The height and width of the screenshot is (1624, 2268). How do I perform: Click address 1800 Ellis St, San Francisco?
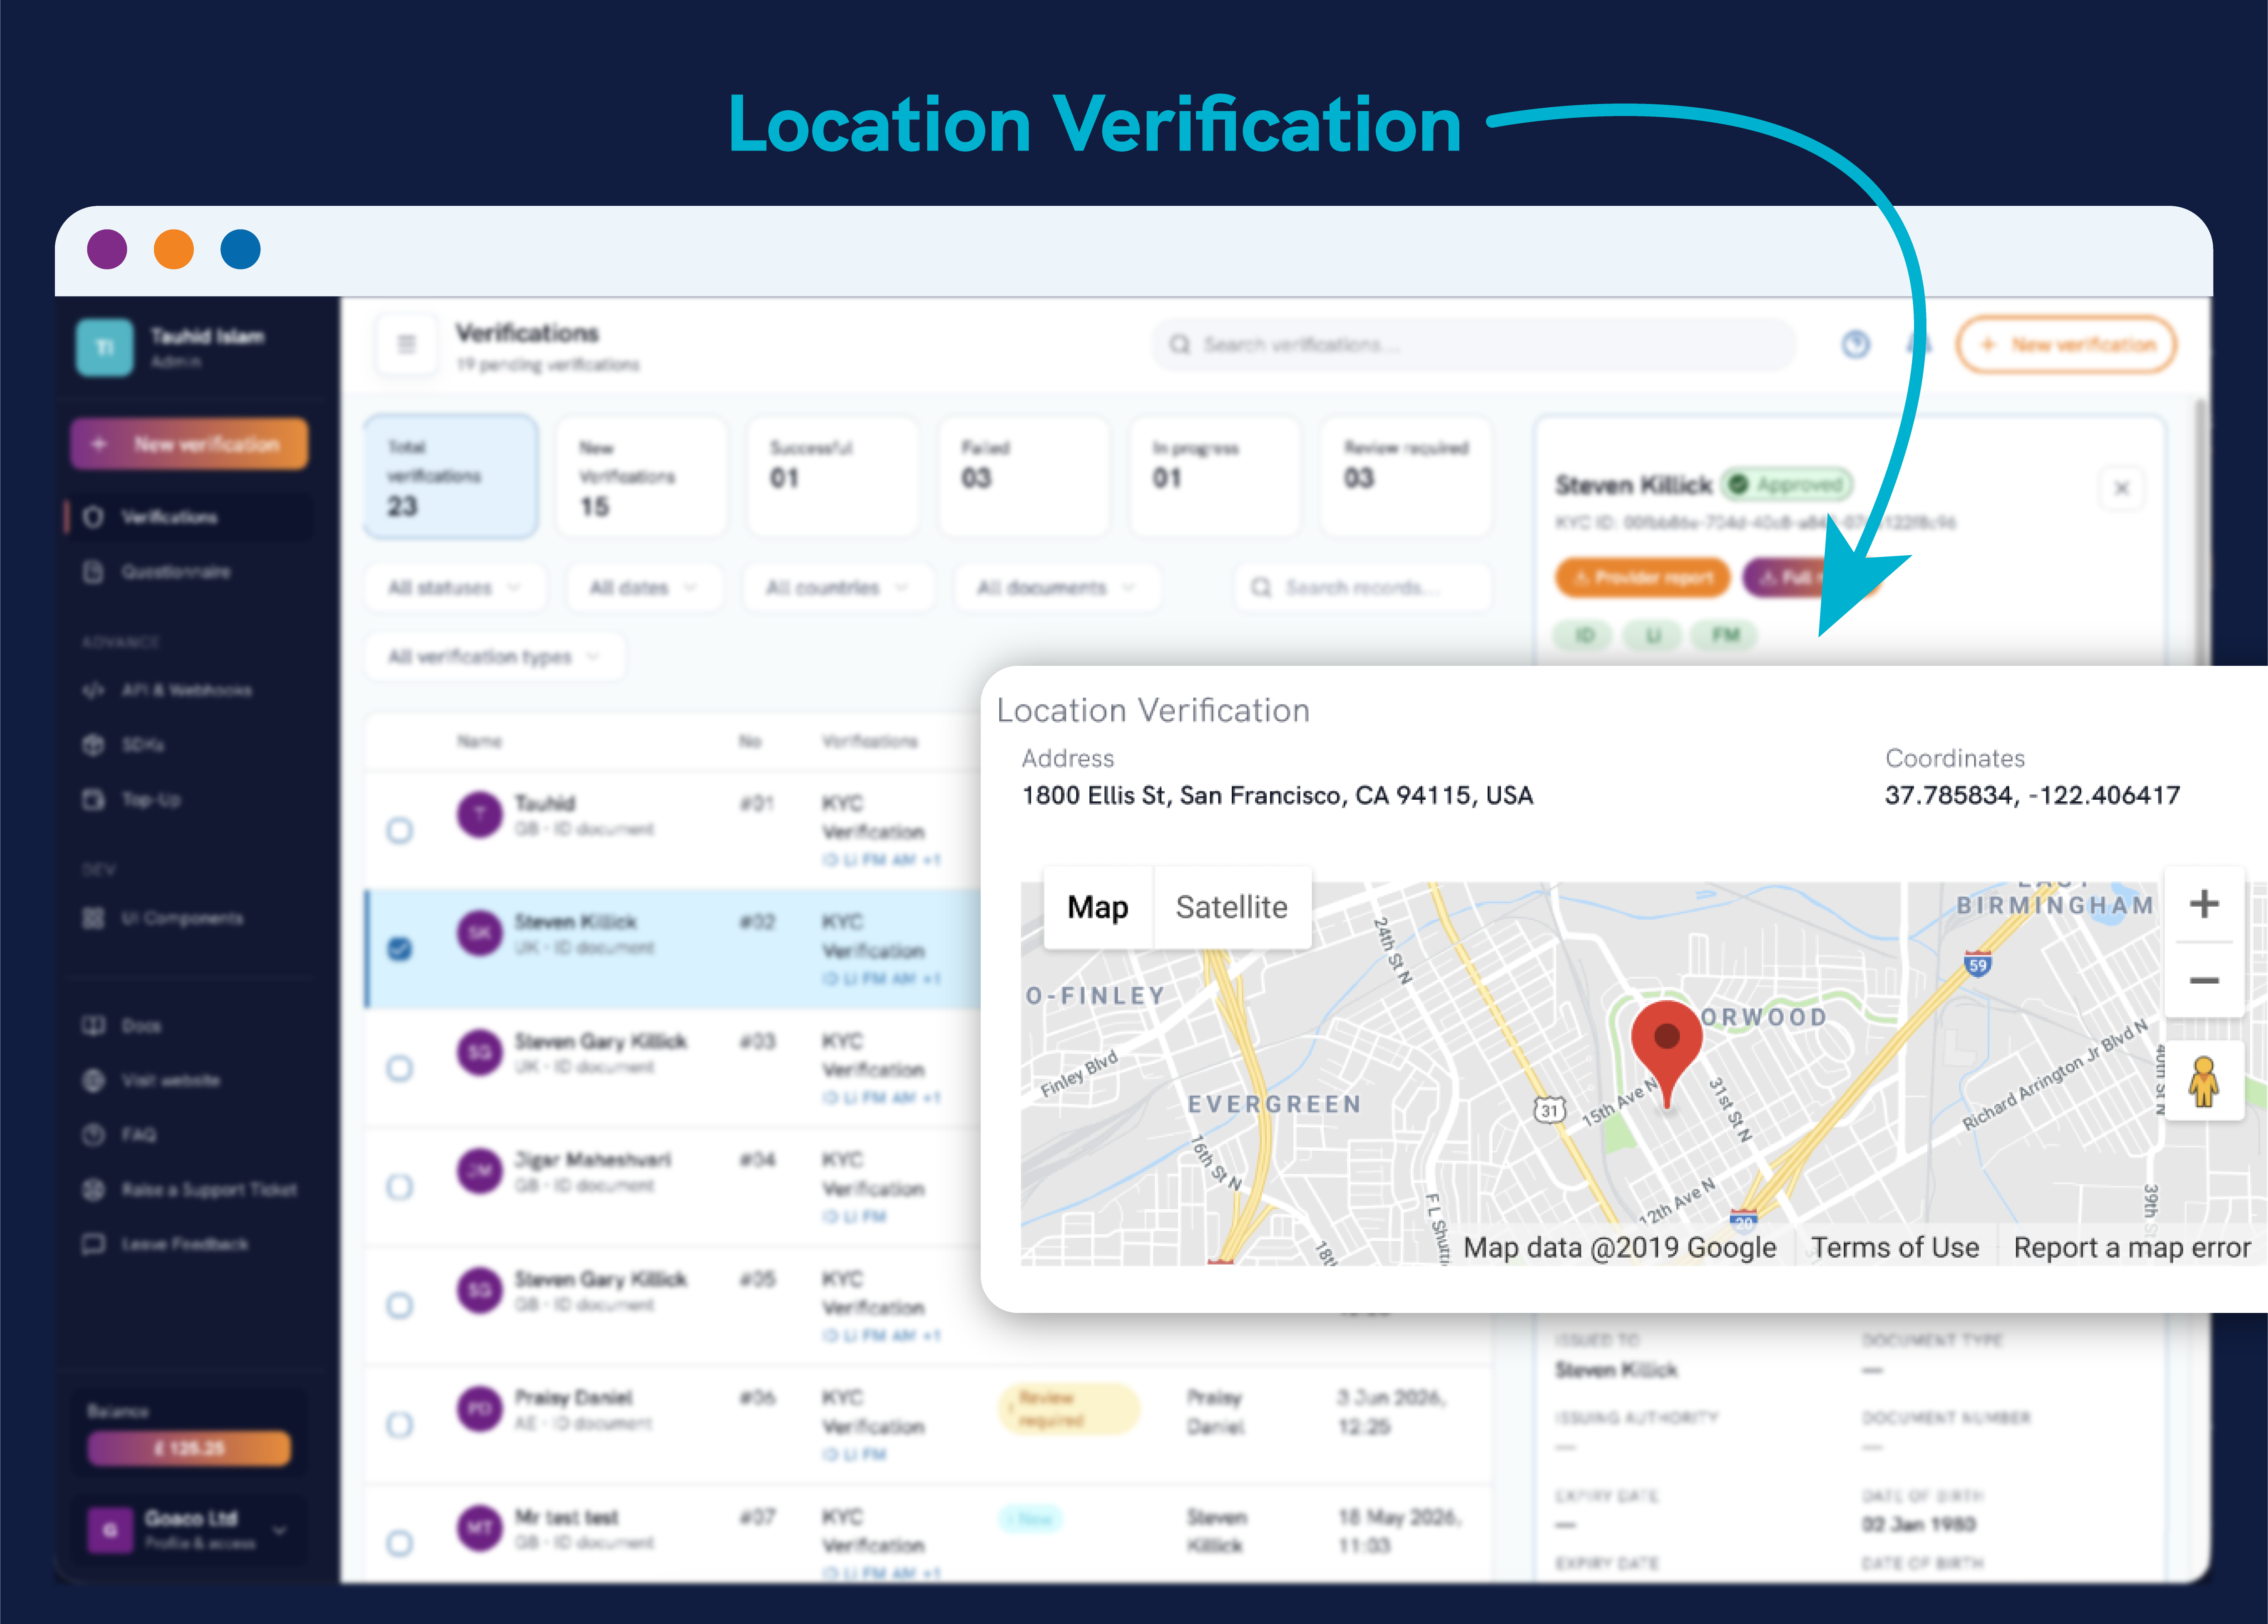pos(1277,795)
